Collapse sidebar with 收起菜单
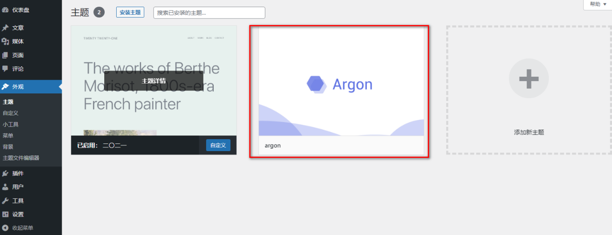Viewport: 612px width, 235px height. [31, 228]
